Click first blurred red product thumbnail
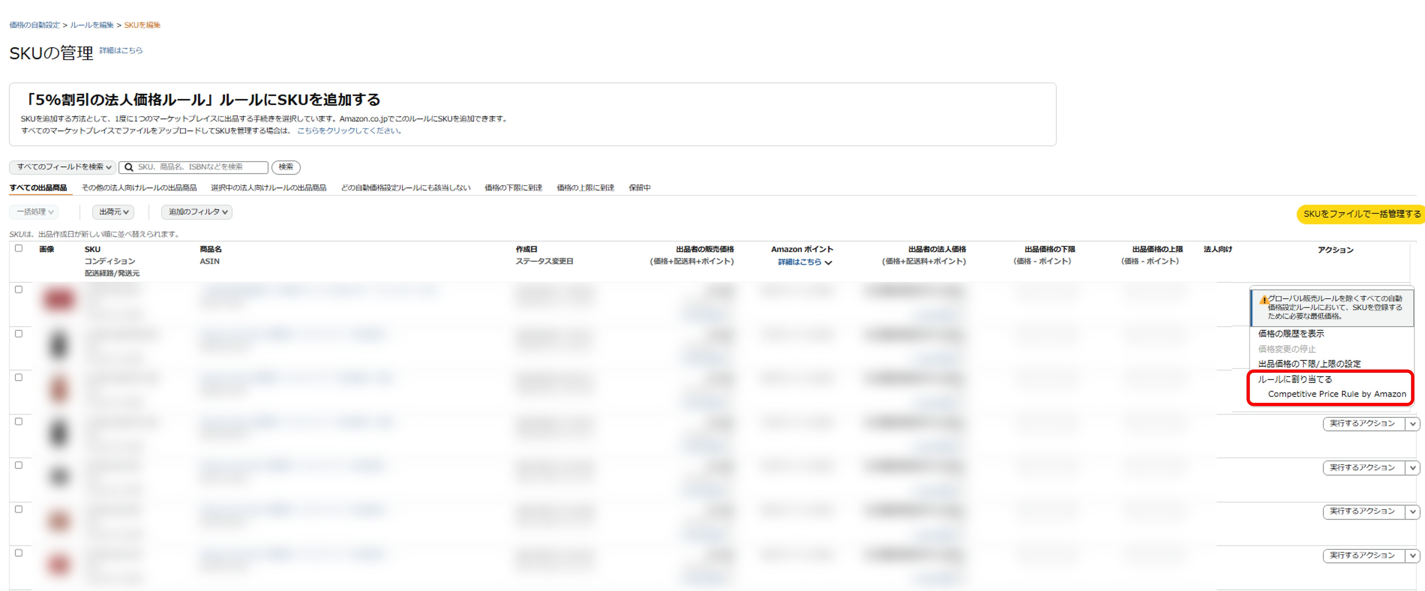The height and width of the screenshot is (591, 1425). [59, 299]
